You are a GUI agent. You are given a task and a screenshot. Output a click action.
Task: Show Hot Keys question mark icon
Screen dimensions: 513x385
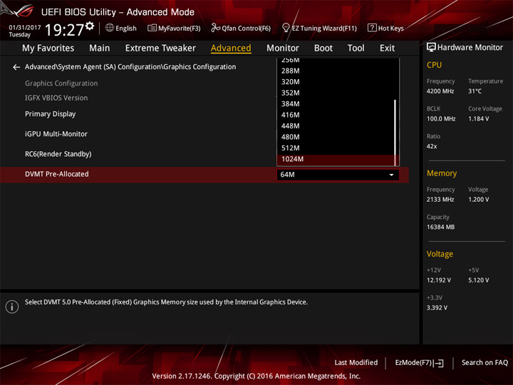point(372,28)
